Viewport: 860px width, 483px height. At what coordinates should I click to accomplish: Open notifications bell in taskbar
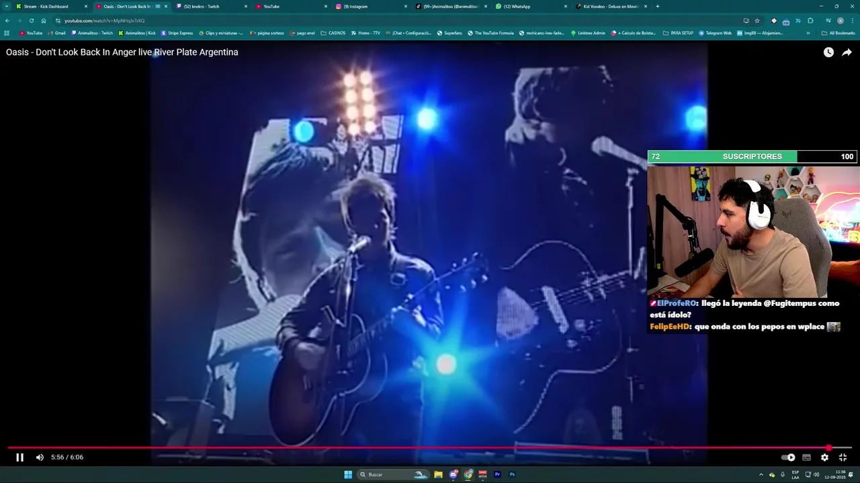[x=851, y=474]
